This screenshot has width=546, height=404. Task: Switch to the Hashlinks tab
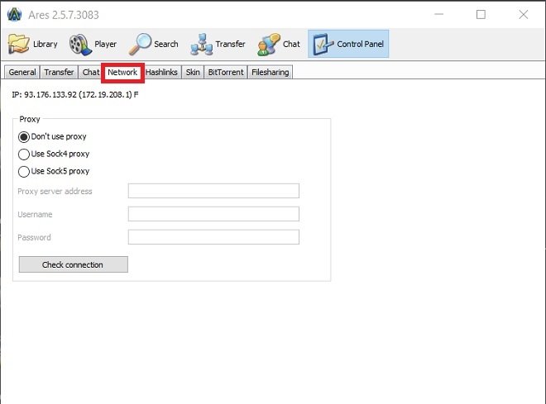pos(161,73)
